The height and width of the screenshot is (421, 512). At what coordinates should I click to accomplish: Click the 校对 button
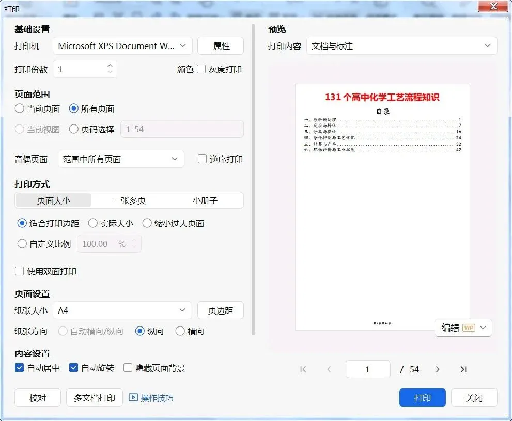[38, 398]
